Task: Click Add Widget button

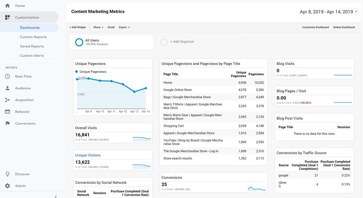Action: coord(77,27)
